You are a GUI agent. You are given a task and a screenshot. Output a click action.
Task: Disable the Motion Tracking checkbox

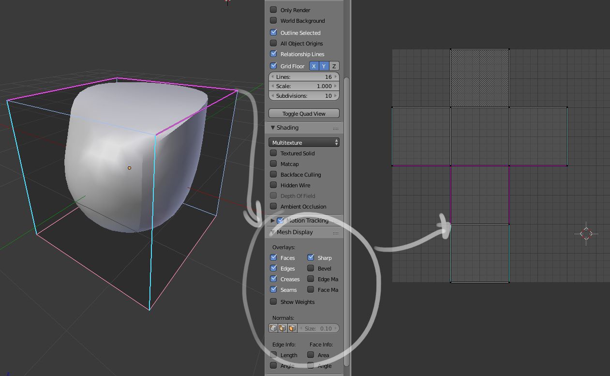click(280, 221)
